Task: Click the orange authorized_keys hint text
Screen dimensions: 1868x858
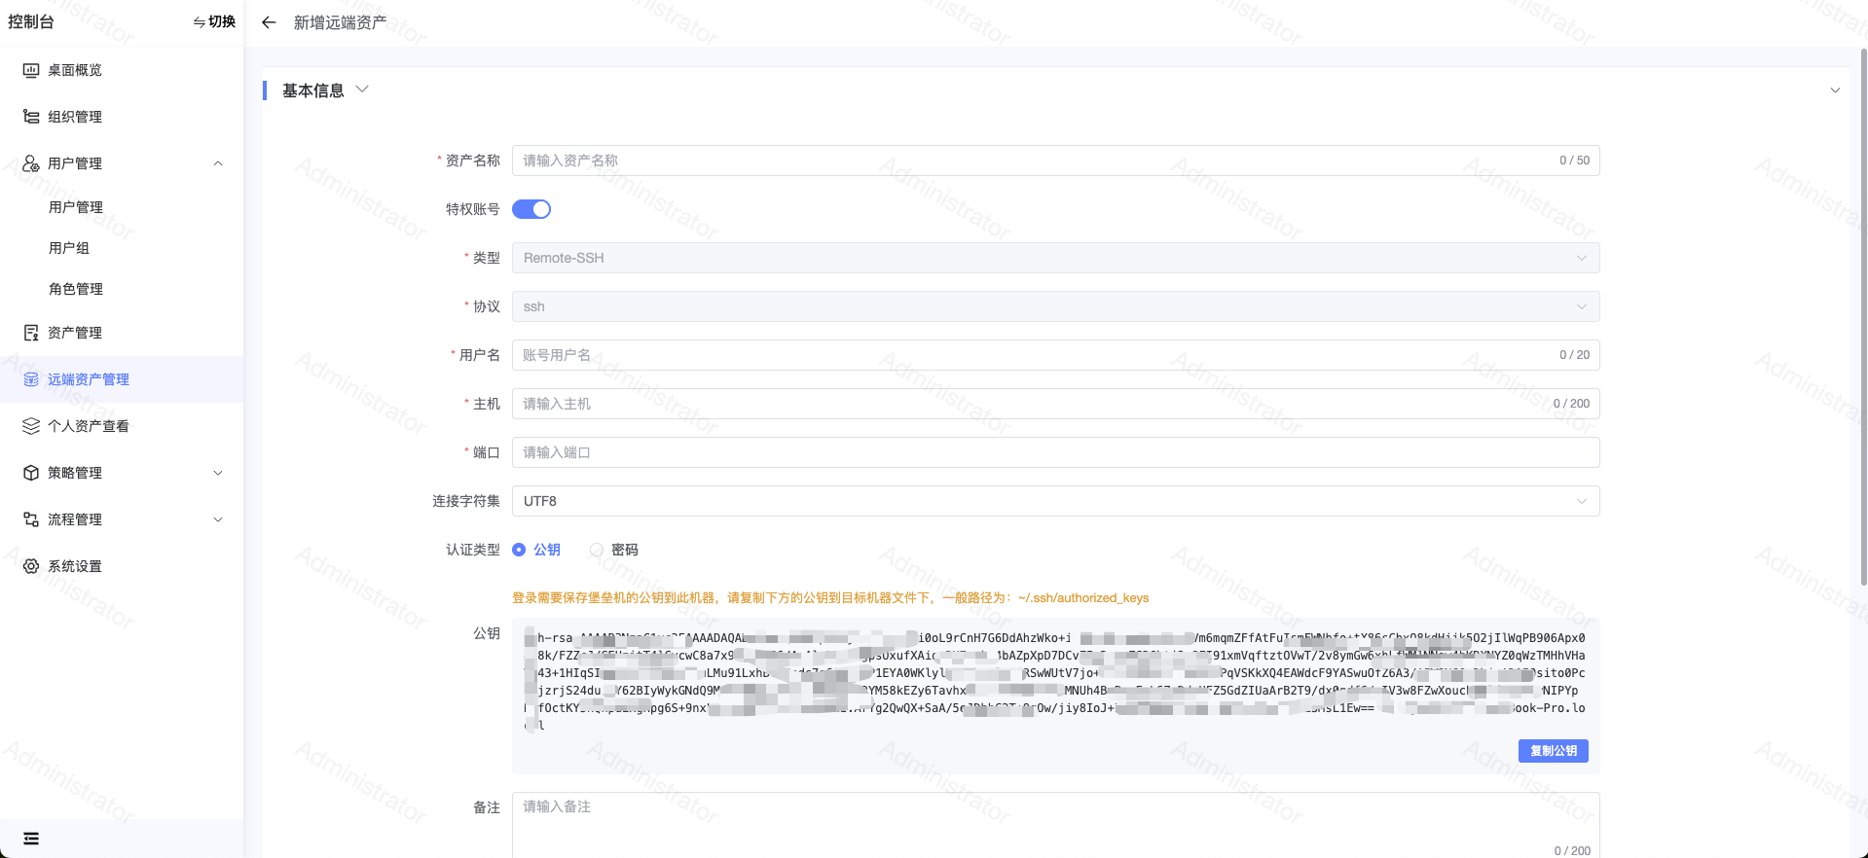Action: [x=830, y=598]
